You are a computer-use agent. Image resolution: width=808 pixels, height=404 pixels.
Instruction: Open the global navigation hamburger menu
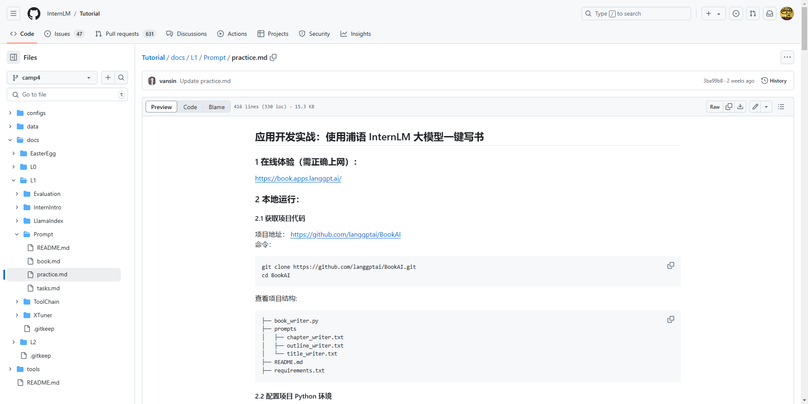point(13,13)
